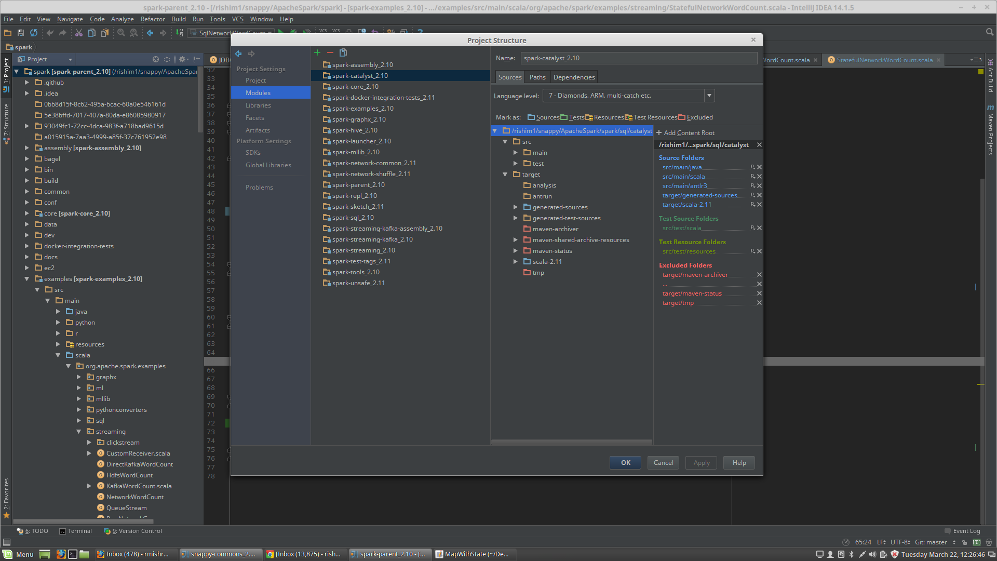Remove src/main/java source folder
Image resolution: width=997 pixels, height=561 pixels.
(x=759, y=167)
